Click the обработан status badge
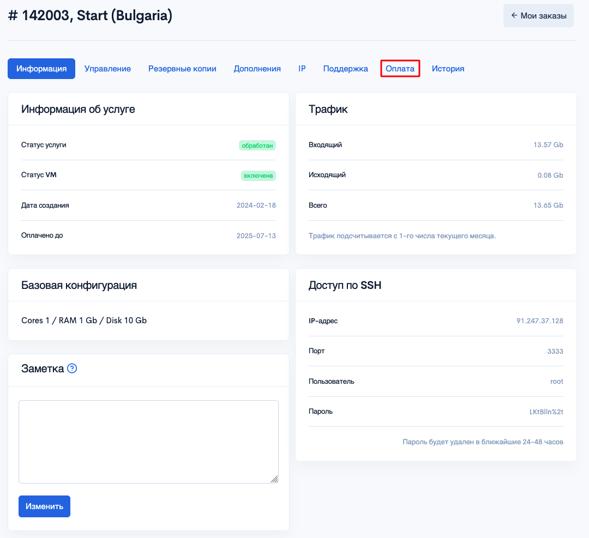Viewport: 589px width, 538px height. click(257, 146)
